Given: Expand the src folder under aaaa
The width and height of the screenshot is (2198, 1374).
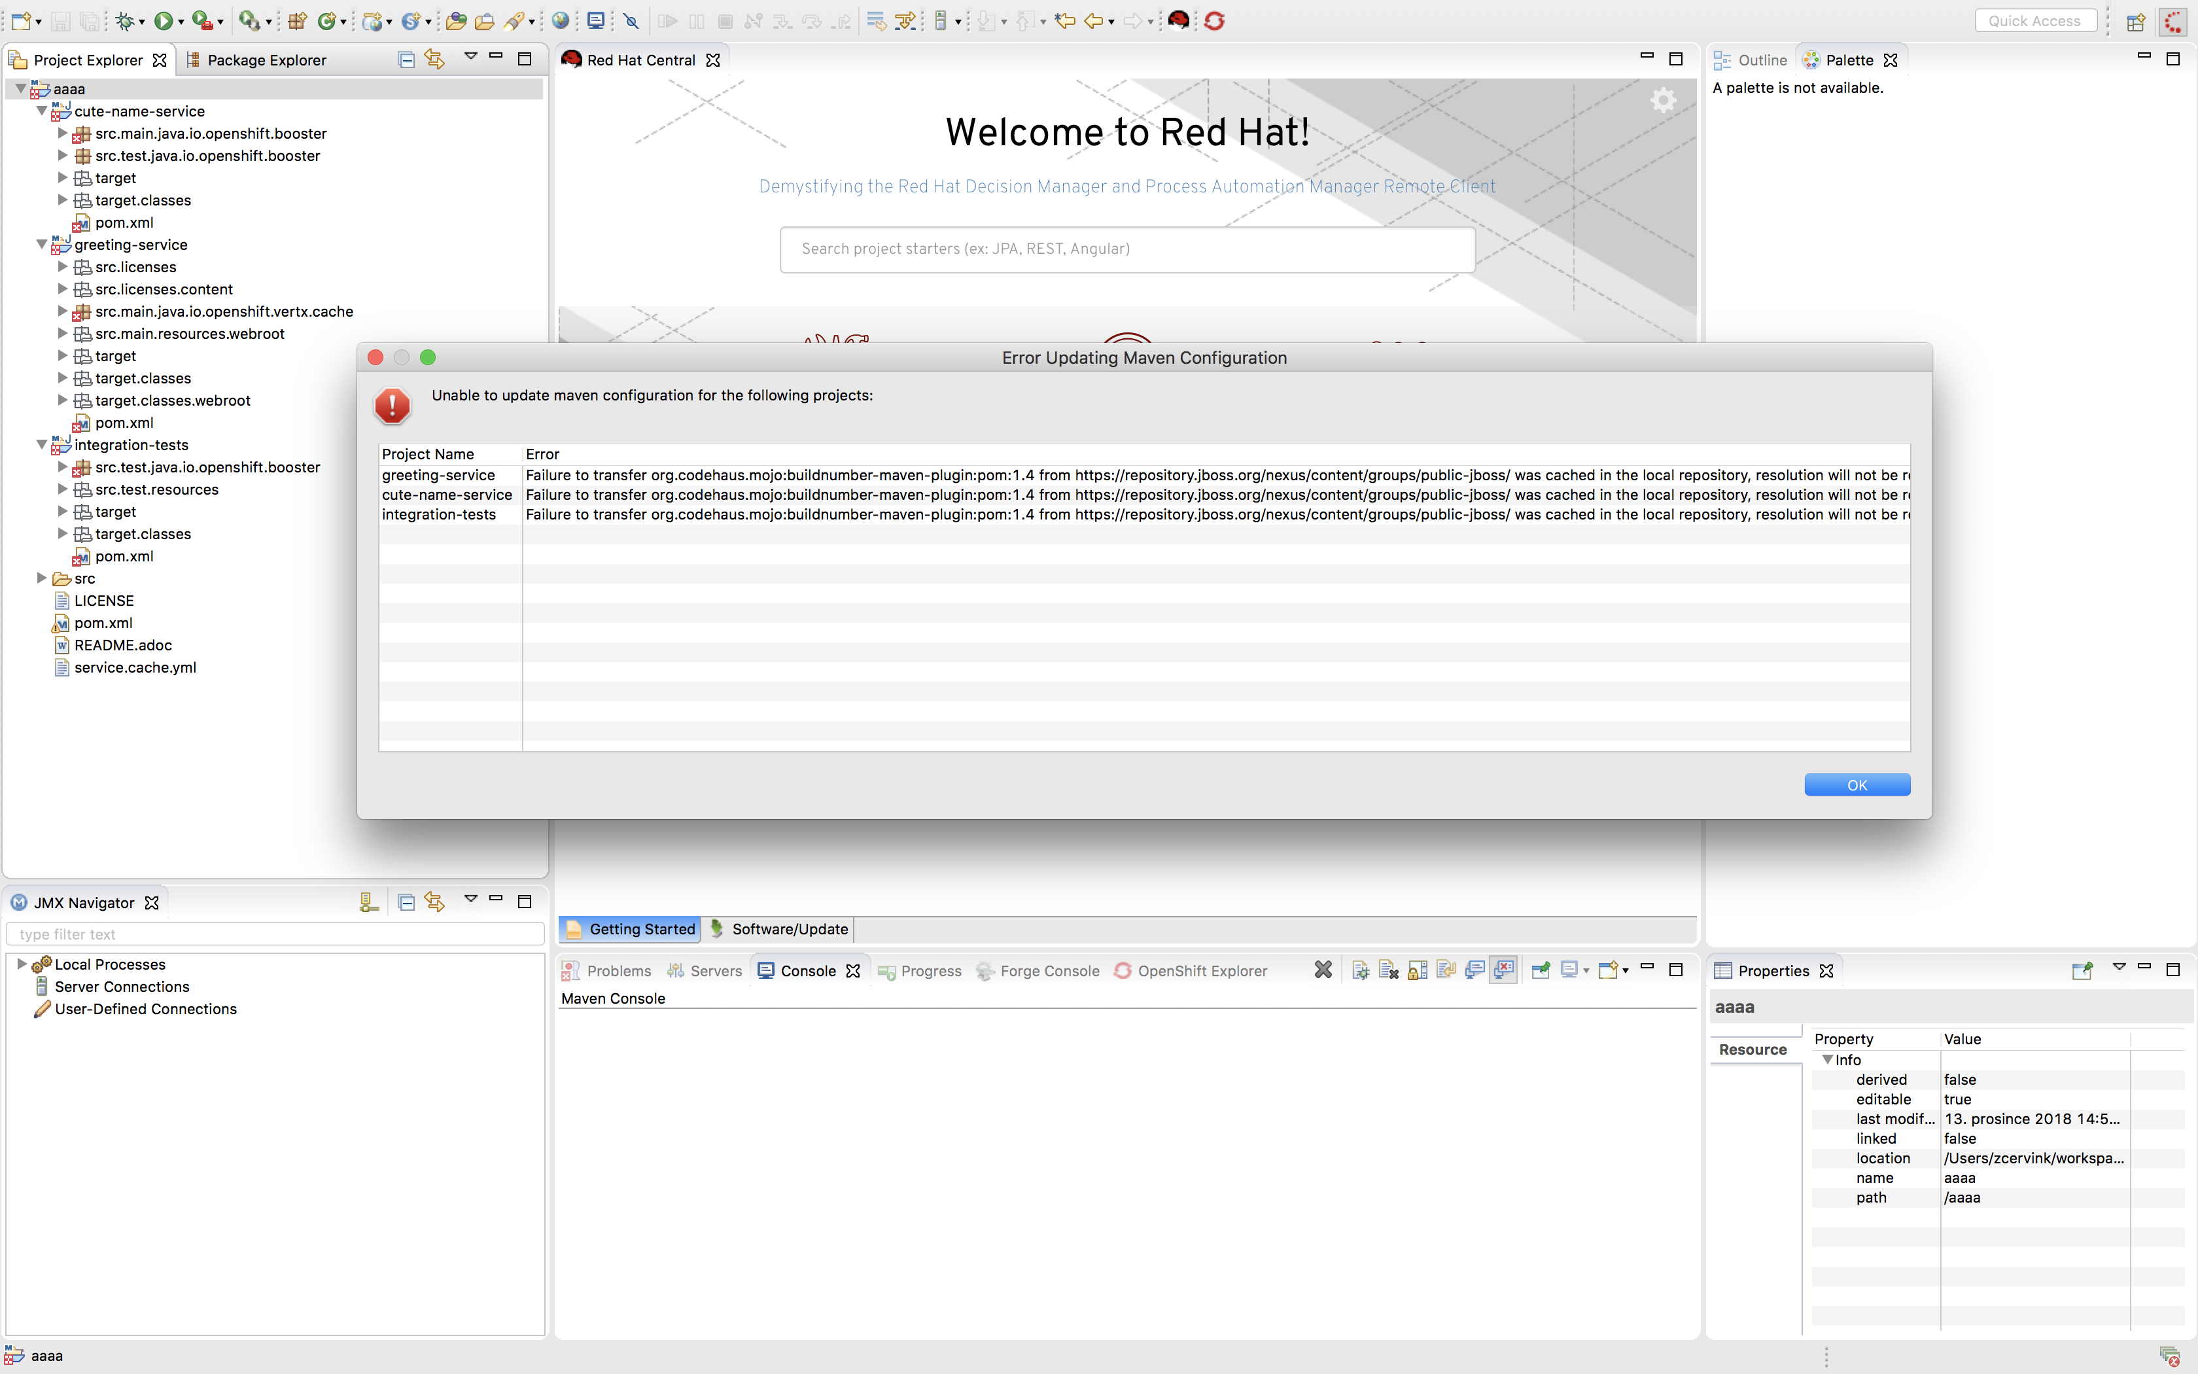Looking at the screenshot, I should pyautogui.click(x=42, y=578).
